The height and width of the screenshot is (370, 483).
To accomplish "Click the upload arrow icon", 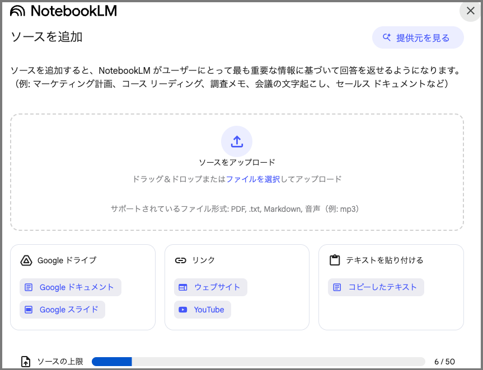I will tap(237, 141).
